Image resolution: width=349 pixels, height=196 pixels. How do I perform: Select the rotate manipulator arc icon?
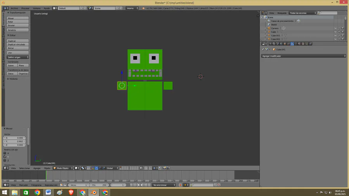(x=100, y=168)
